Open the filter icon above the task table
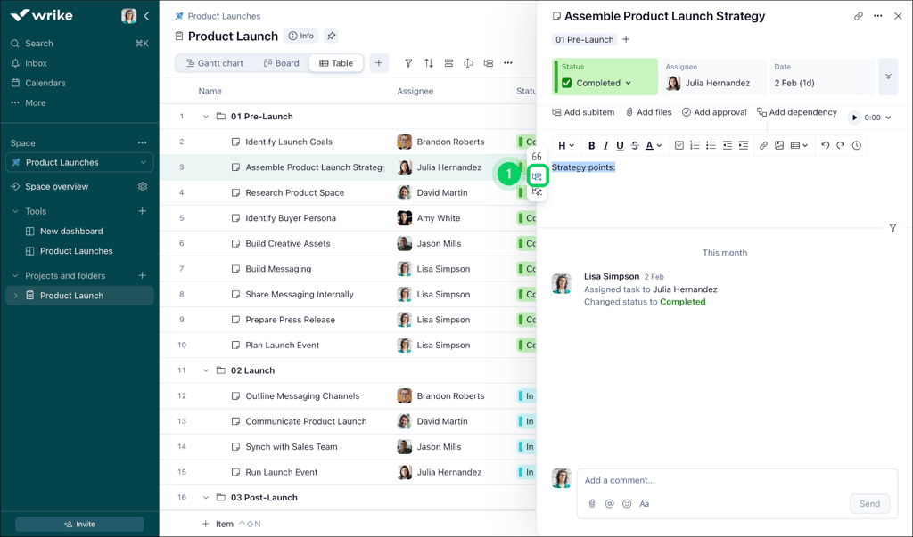The image size is (913, 537). coord(408,63)
